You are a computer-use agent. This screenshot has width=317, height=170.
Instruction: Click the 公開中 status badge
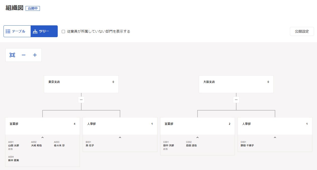tap(33, 8)
